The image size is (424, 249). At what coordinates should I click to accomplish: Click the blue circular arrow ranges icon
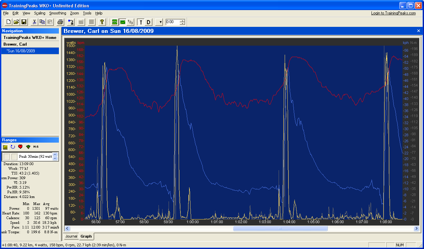click(13, 147)
